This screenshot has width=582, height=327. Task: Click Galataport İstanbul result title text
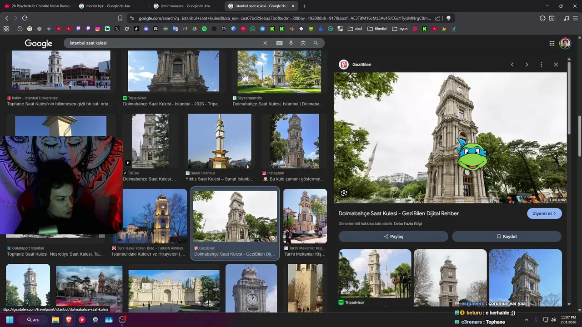55,254
